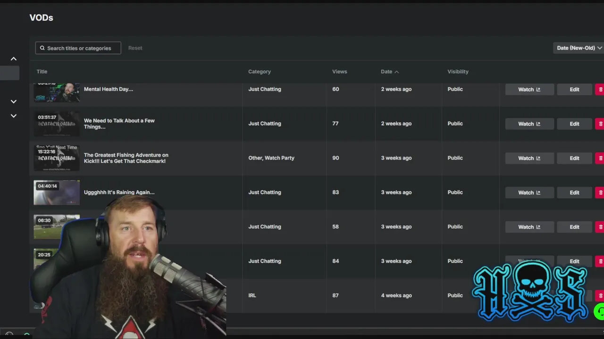Open the 15:22:18 VOD thumbnail

57,158
